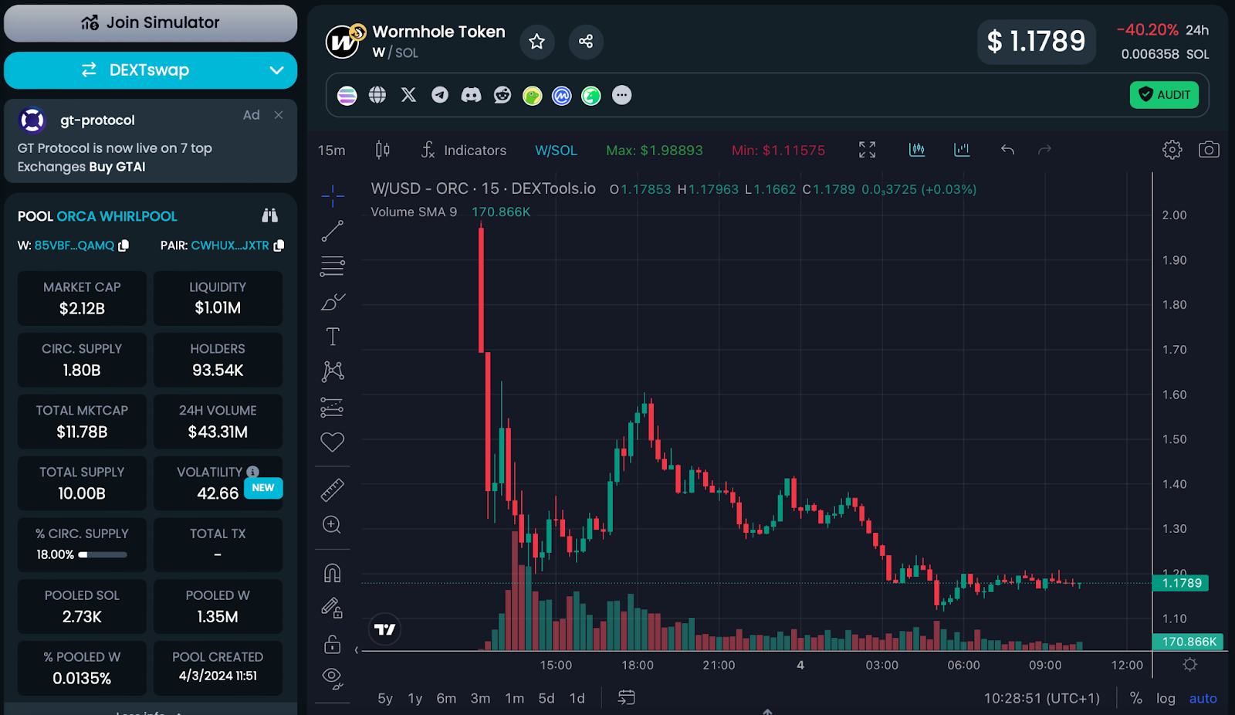The width and height of the screenshot is (1235, 715).
Task: Toggle magnet mode for drawings
Action: (x=333, y=573)
